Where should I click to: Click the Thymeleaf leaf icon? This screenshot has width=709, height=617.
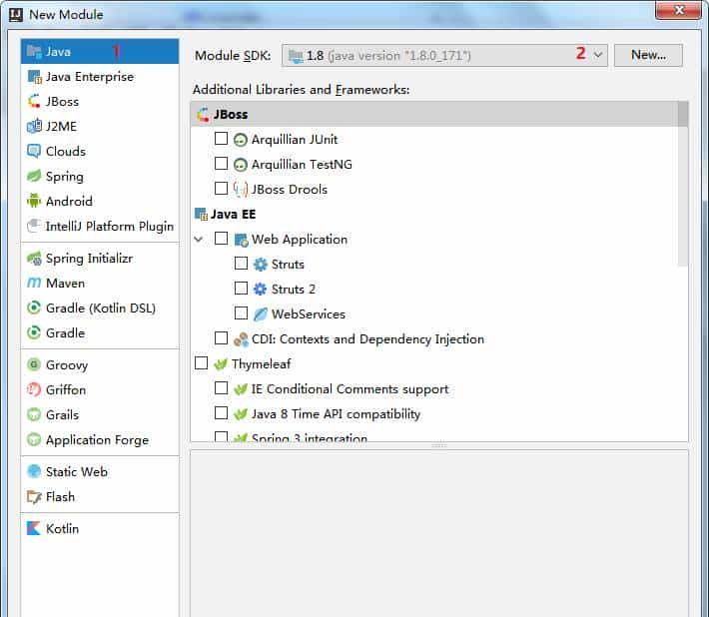click(x=221, y=364)
